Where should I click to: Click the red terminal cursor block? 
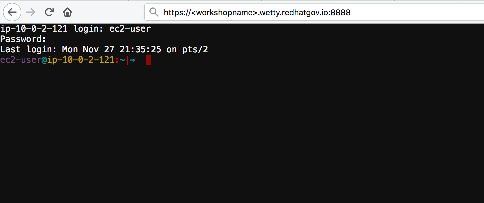click(x=148, y=60)
